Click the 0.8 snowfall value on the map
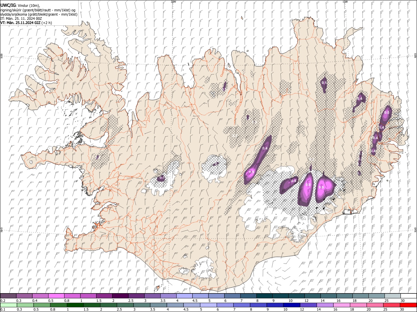The width and height of the screenshot is (417, 312). coord(308,185)
